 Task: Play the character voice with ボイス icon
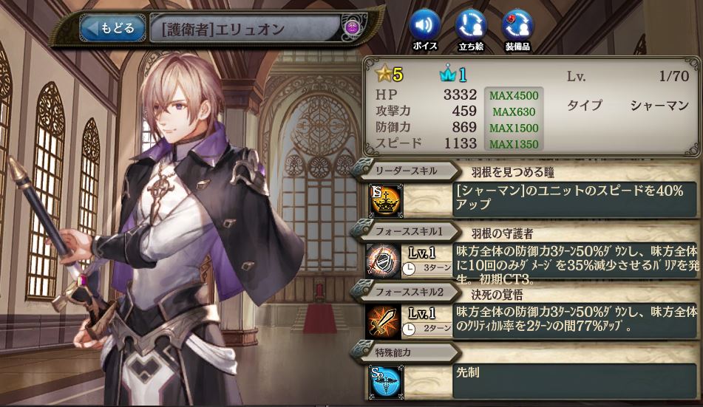pos(424,30)
